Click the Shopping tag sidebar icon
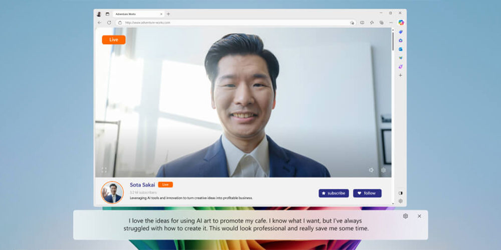This screenshot has width=501, height=250. 400,31
